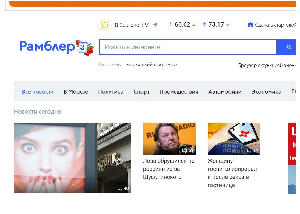Open the 'Автомобили' tab

[x=225, y=92]
